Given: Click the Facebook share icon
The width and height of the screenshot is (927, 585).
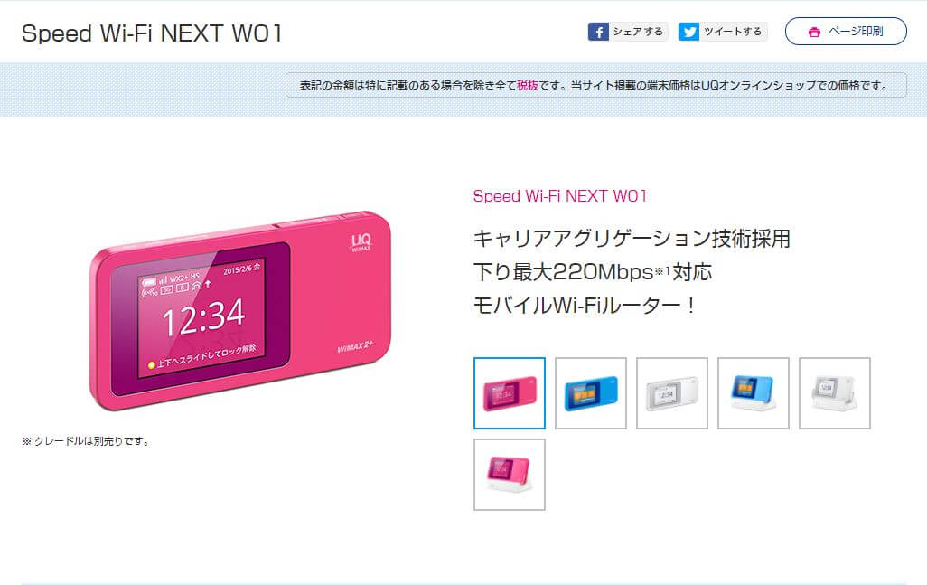Looking at the screenshot, I should 598,32.
